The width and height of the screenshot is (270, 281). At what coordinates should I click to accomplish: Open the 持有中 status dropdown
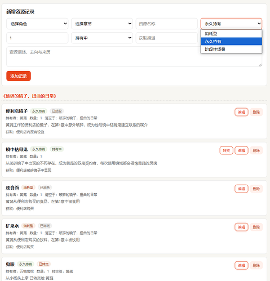tap(102, 38)
